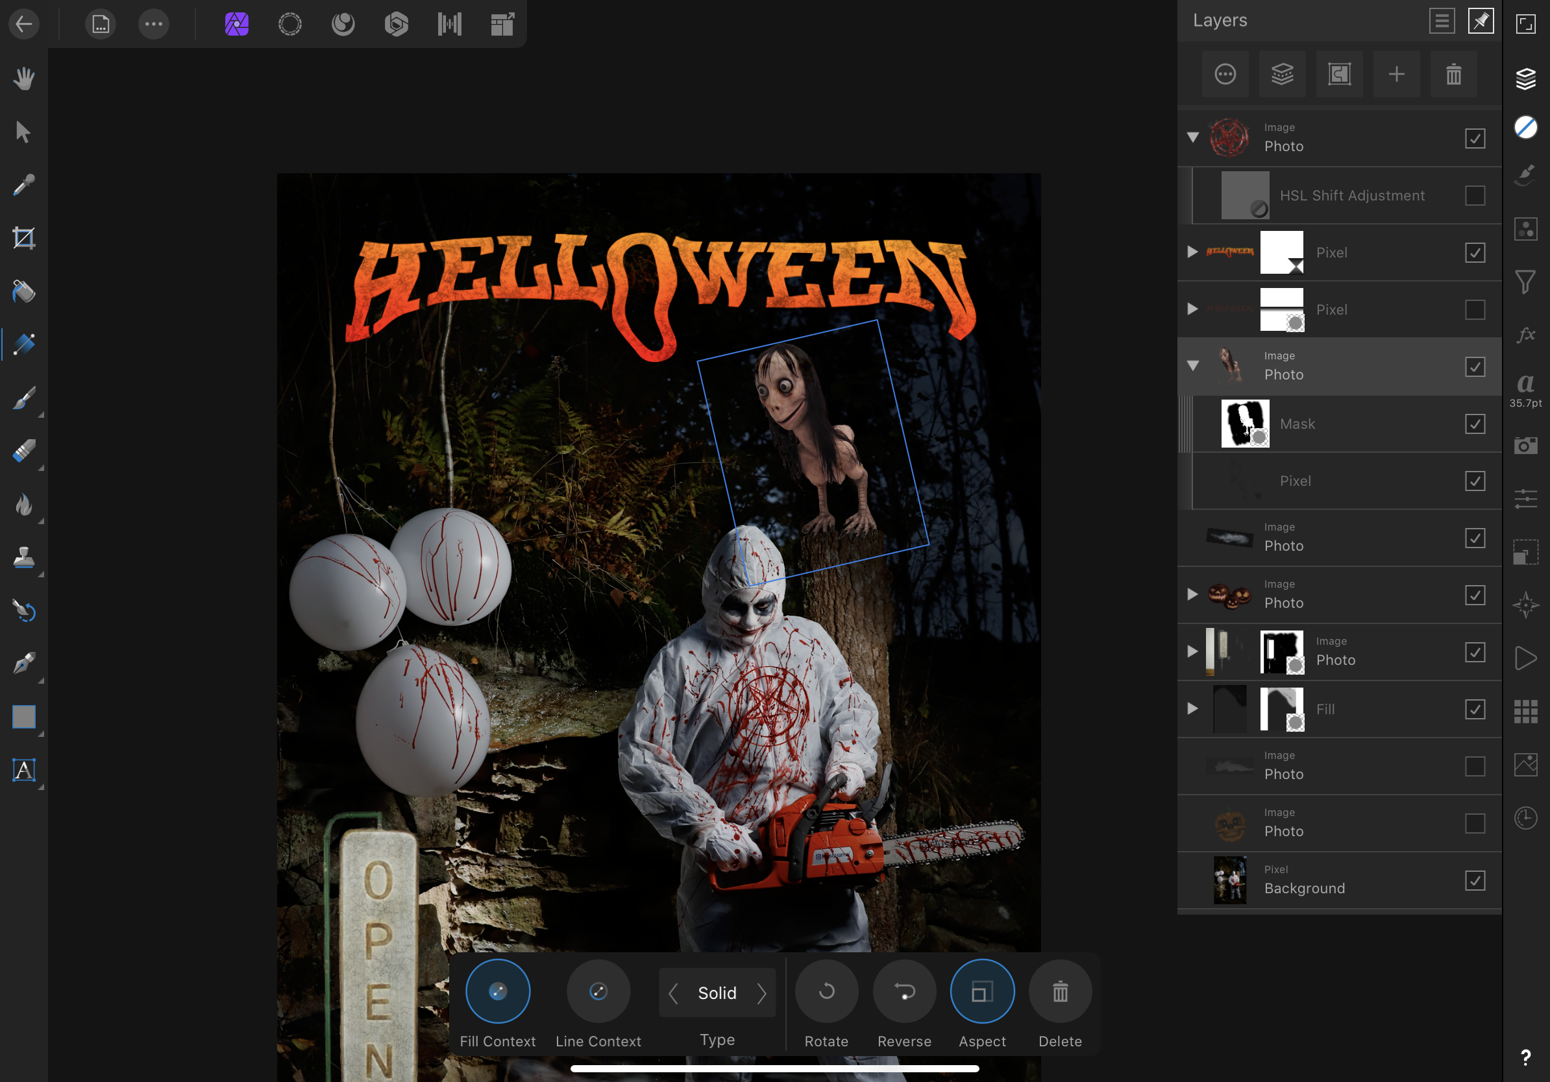
Task: Select the Flood Fill bucket tool
Action: [23, 291]
